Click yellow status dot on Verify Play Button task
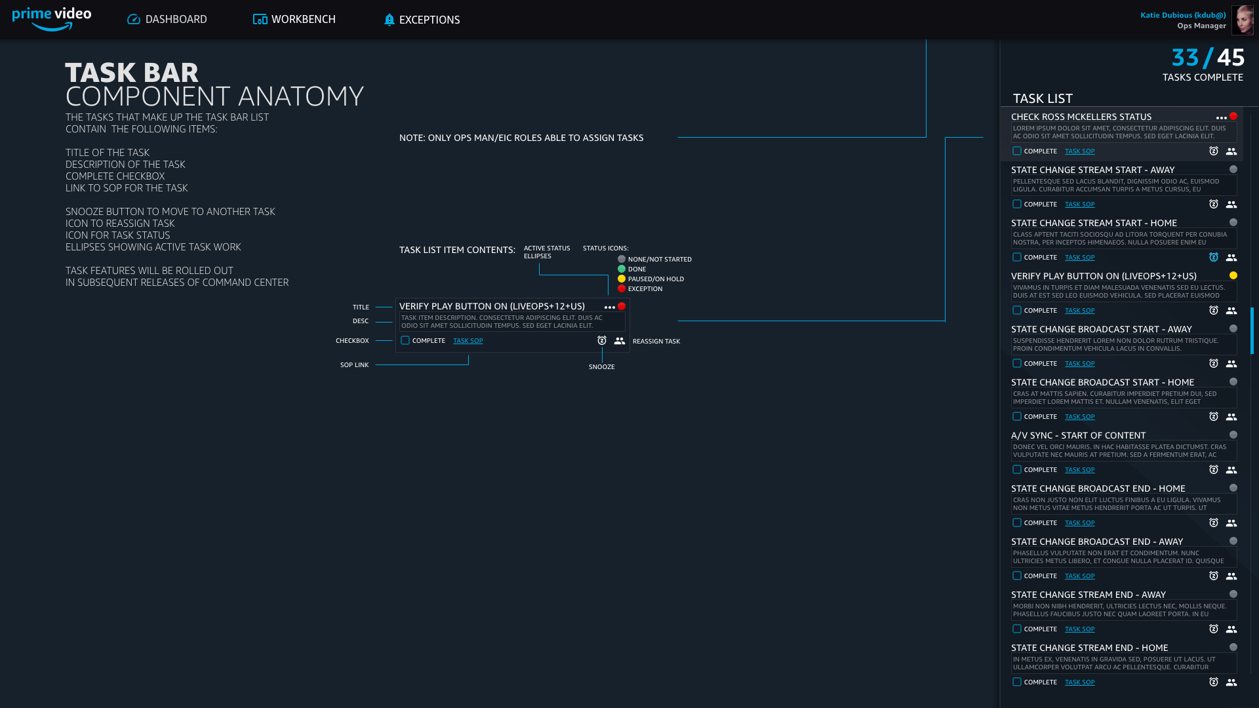Viewport: 1259px width, 708px height. coord(1233,276)
